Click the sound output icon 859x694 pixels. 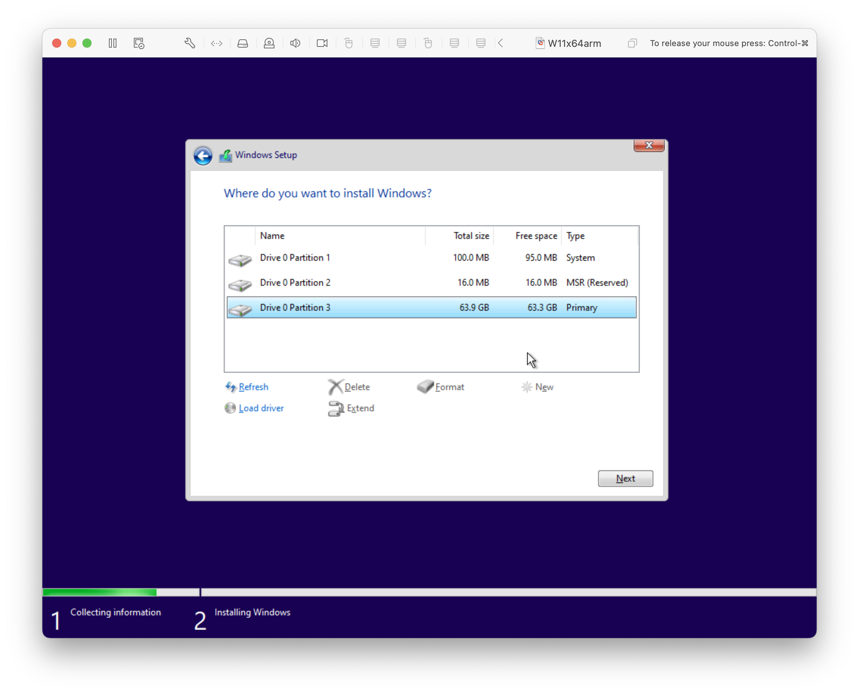click(295, 43)
